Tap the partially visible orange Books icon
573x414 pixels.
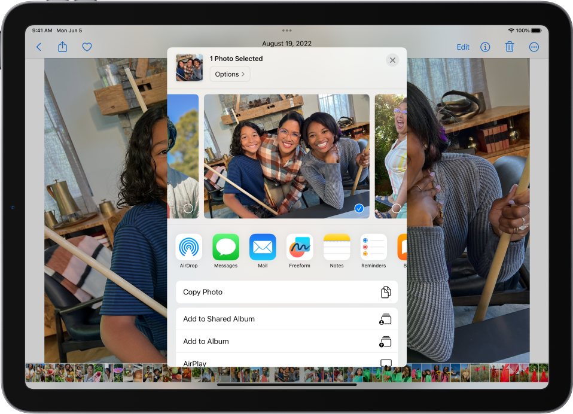pyautogui.click(x=402, y=247)
